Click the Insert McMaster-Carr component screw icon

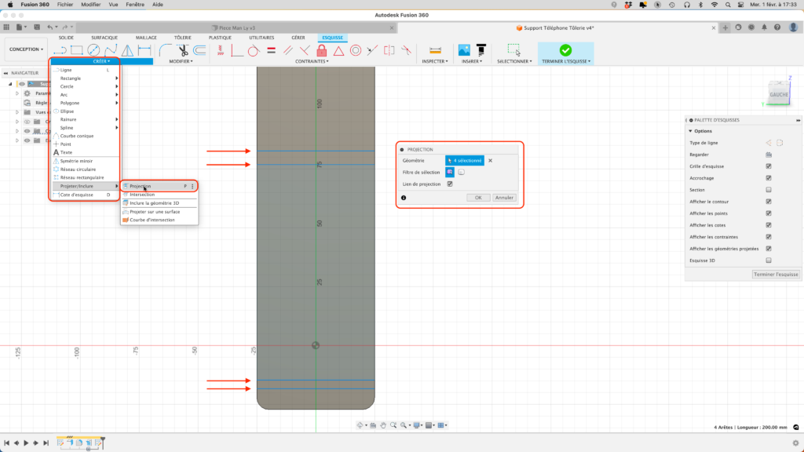point(481,49)
